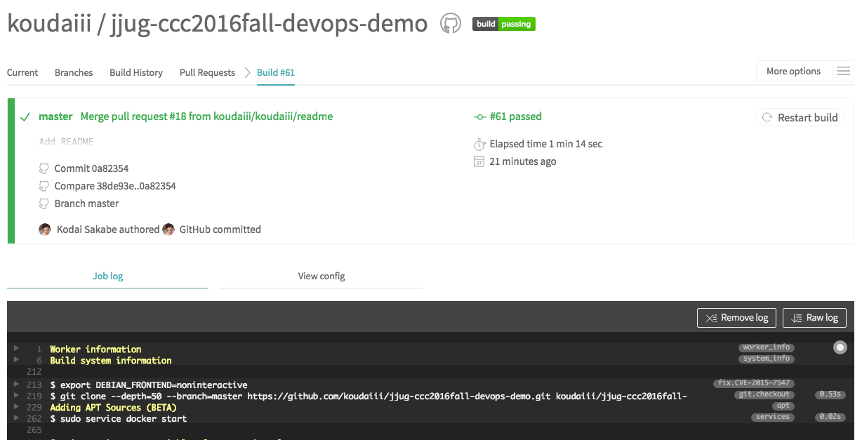Expand the Worker information log section
The width and height of the screenshot is (862, 440).
(x=17, y=349)
